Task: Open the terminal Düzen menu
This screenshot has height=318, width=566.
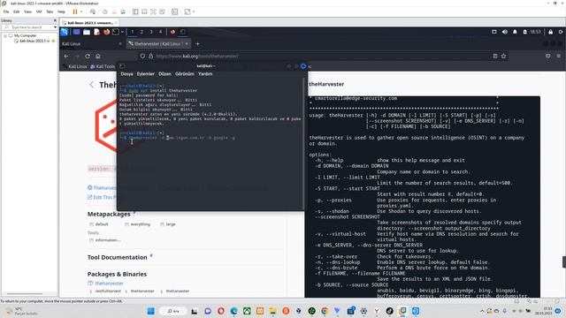Action: coord(164,73)
